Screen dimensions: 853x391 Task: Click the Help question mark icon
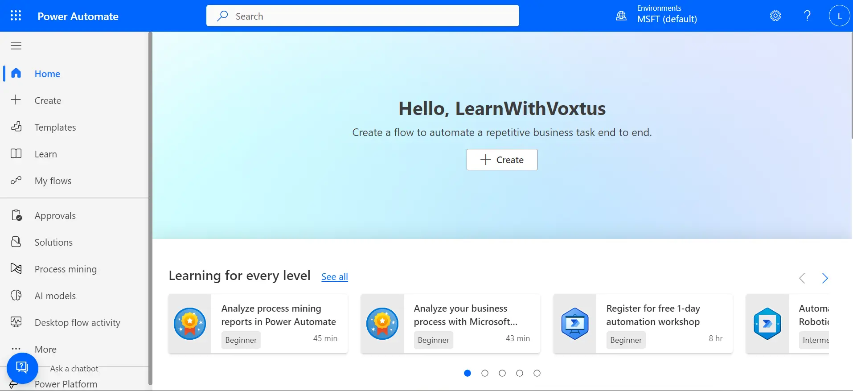(807, 16)
